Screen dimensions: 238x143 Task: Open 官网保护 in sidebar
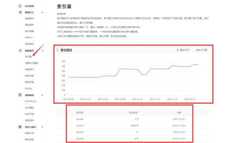coord(29,120)
